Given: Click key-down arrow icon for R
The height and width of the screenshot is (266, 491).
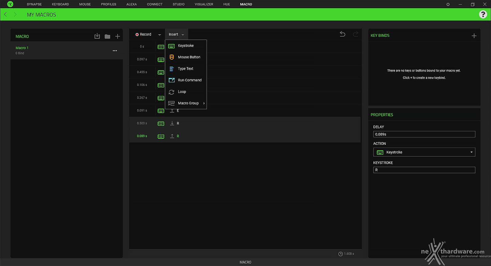Looking at the screenshot, I should click(x=172, y=123).
